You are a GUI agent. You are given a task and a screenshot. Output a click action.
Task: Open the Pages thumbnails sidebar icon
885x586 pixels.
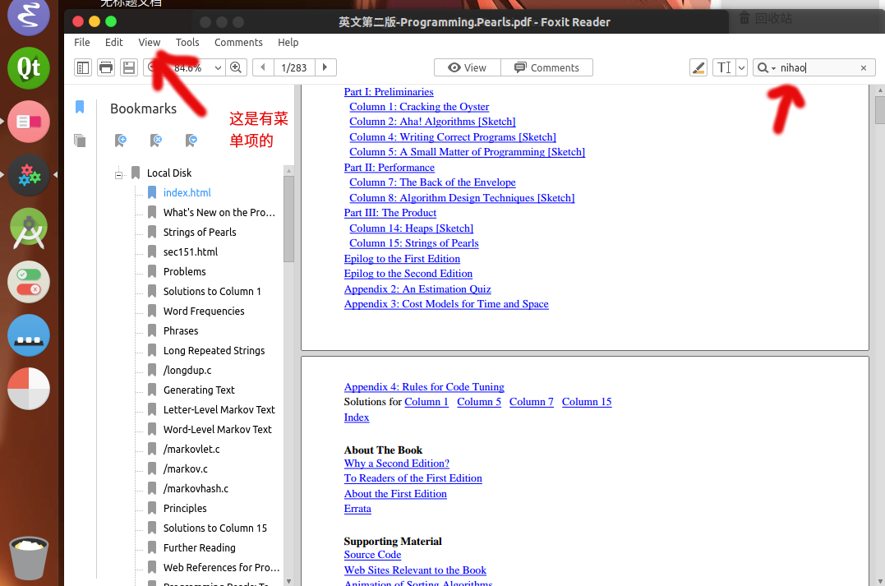click(x=80, y=140)
